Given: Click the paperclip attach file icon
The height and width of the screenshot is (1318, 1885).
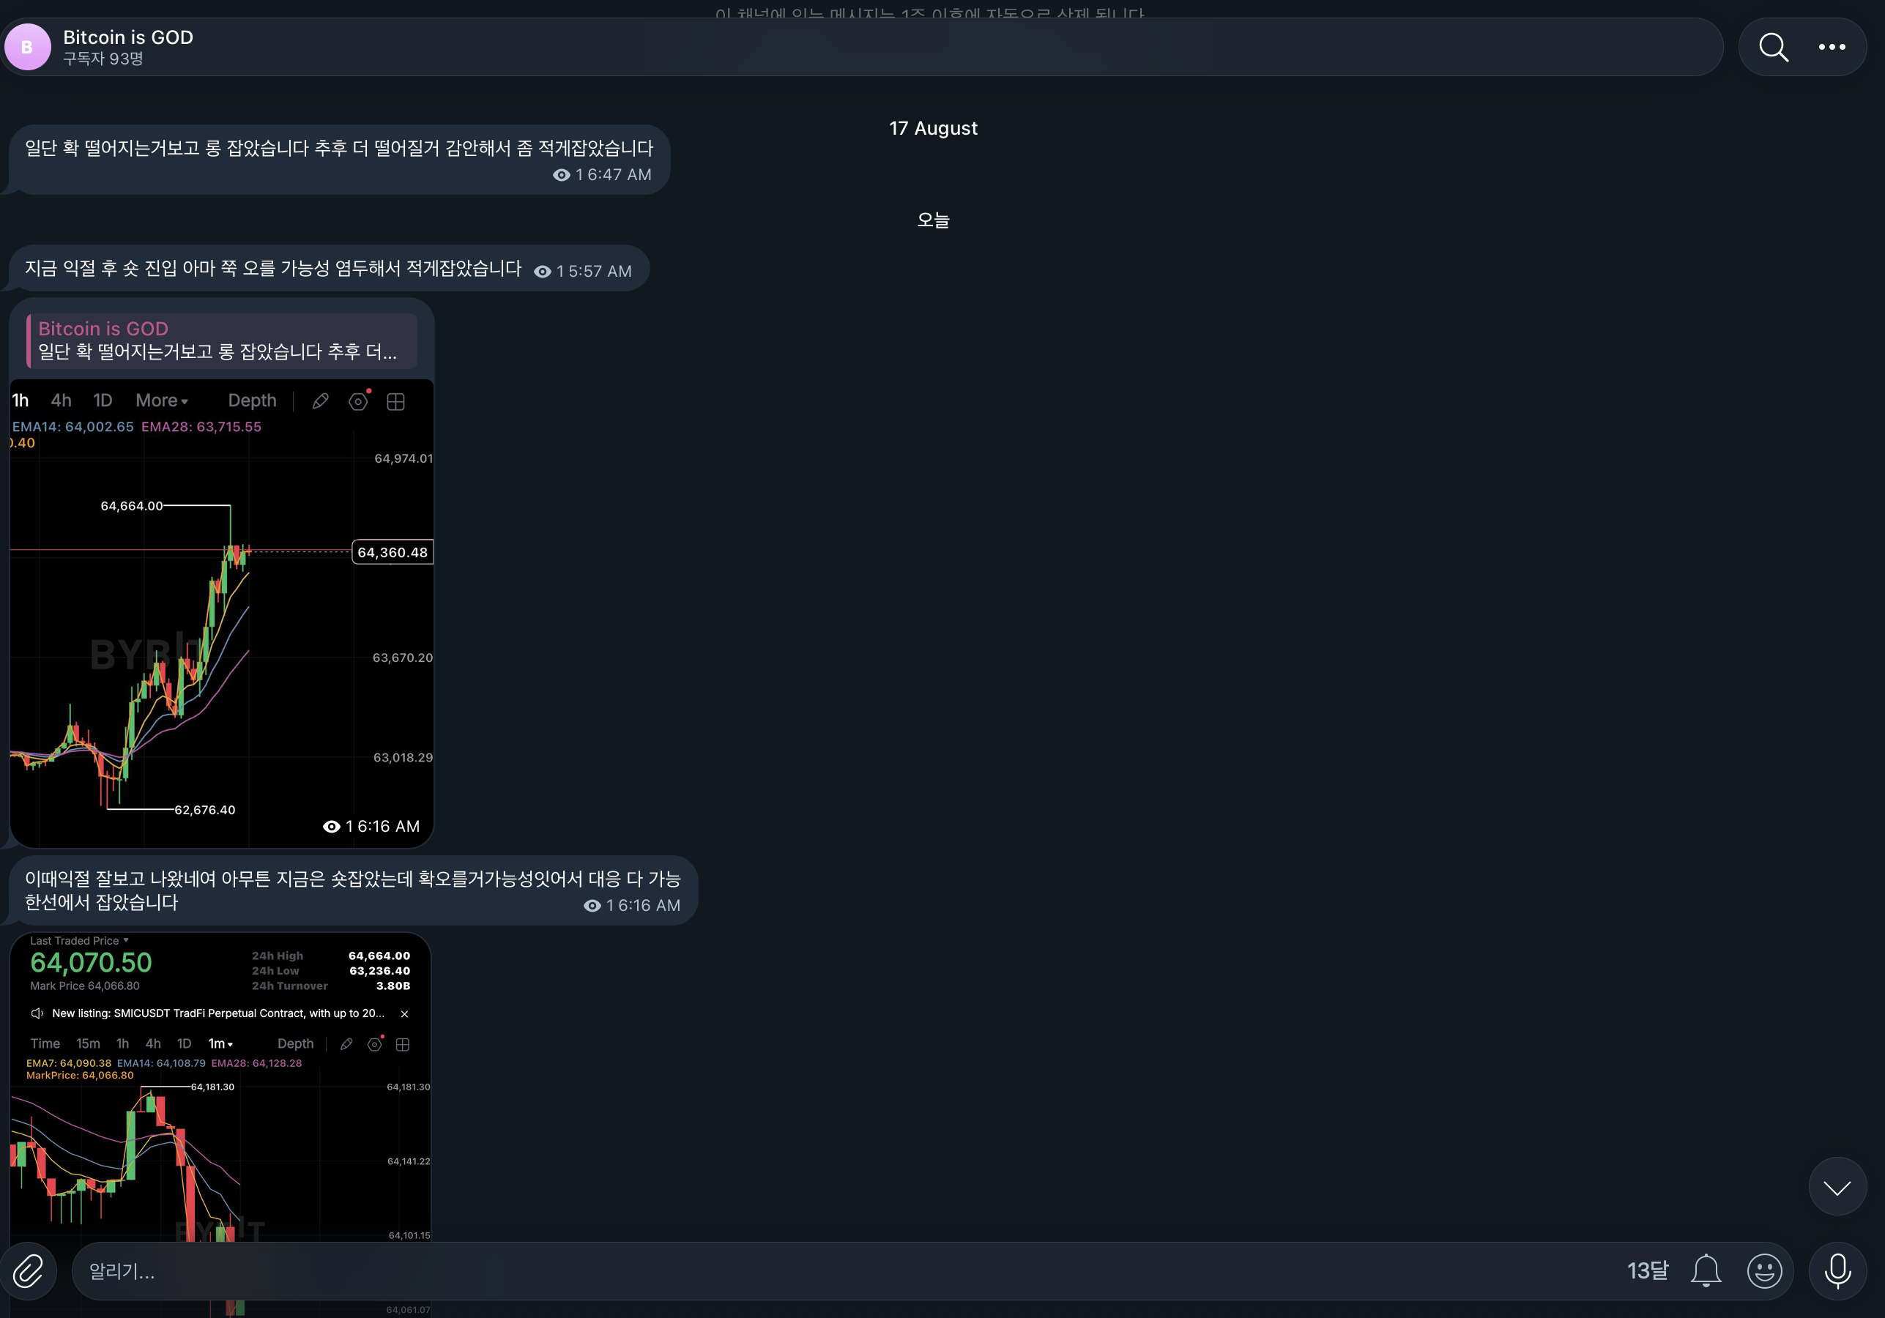Looking at the screenshot, I should 28,1270.
